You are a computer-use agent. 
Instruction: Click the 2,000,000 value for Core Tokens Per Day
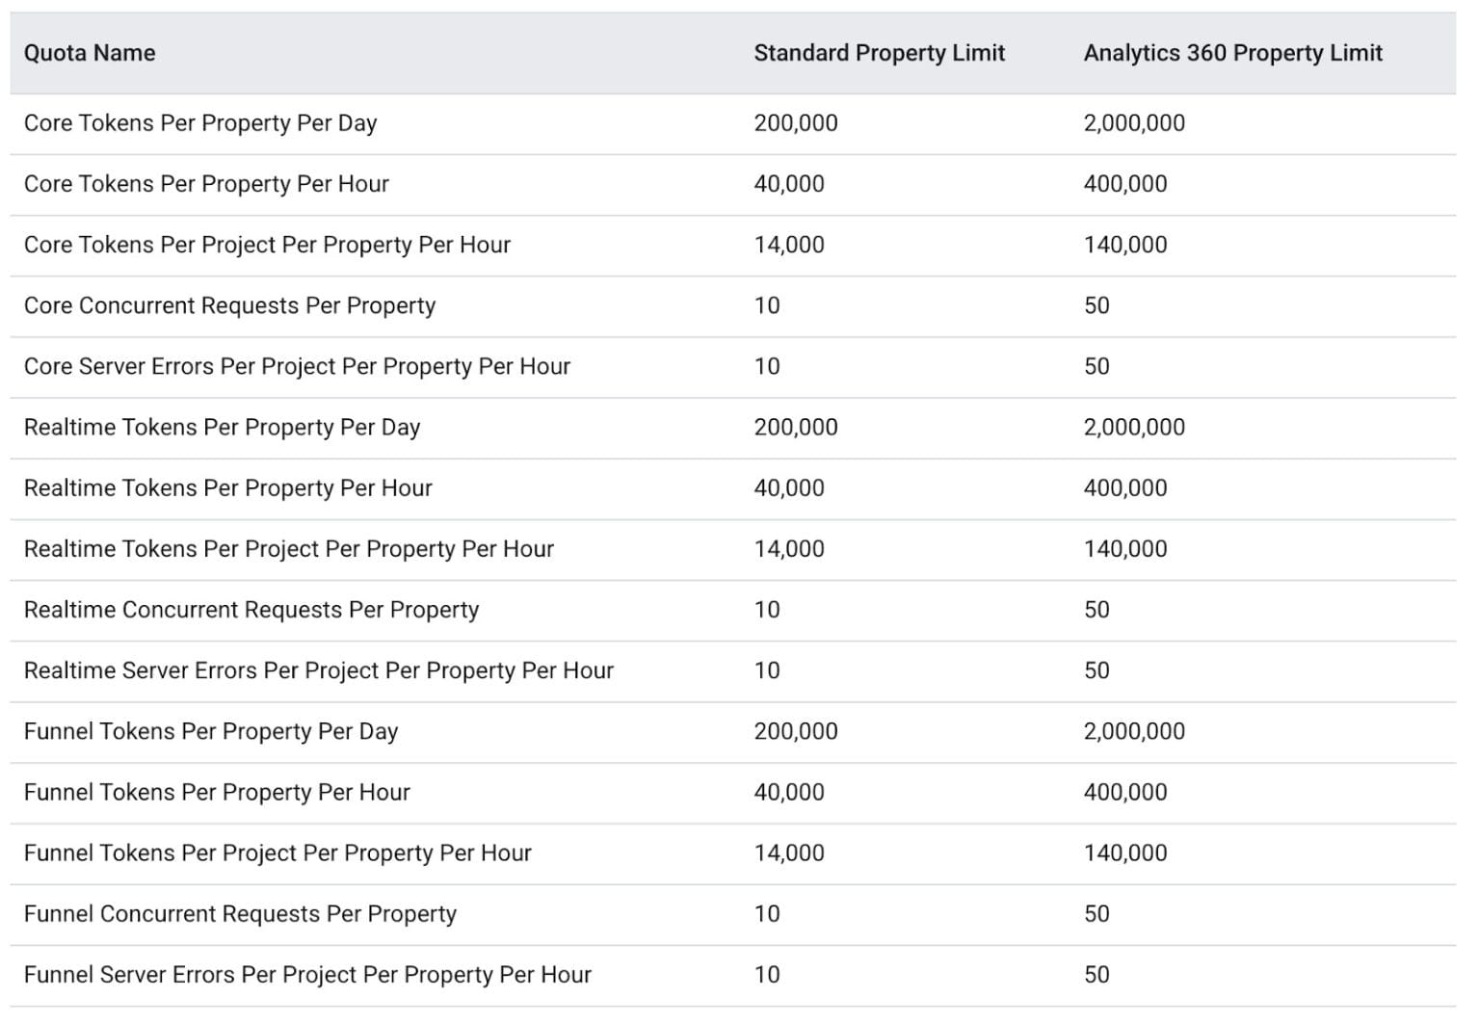pyautogui.click(x=1134, y=123)
